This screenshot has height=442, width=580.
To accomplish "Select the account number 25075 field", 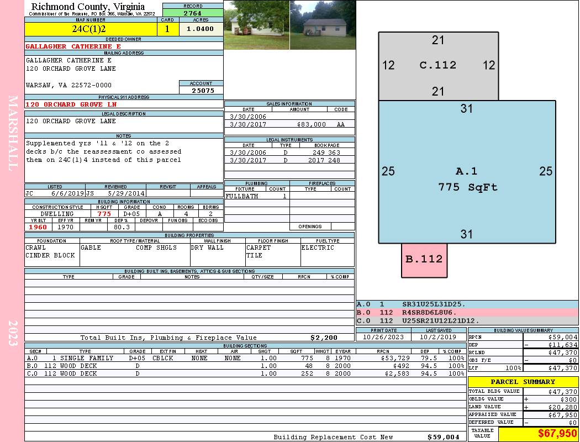I will (x=201, y=90).
